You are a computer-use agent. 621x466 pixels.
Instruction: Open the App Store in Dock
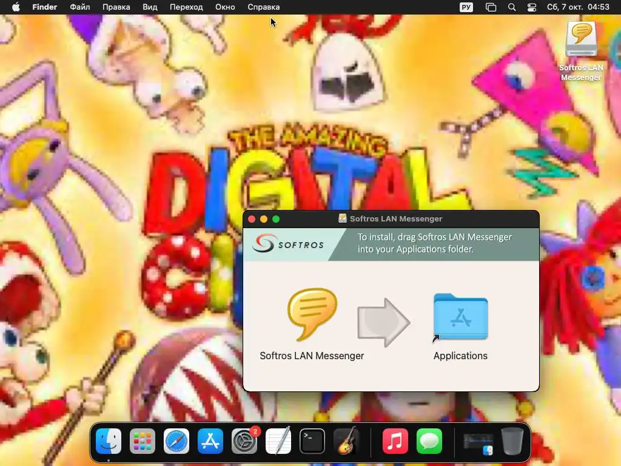click(210, 441)
